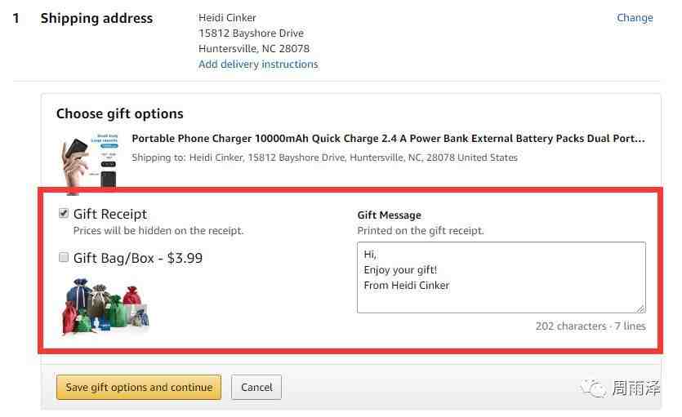The height and width of the screenshot is (417, 682).
Task: Enable the Gift Bag/Box checkbox
Action: [x=64, y=258]
